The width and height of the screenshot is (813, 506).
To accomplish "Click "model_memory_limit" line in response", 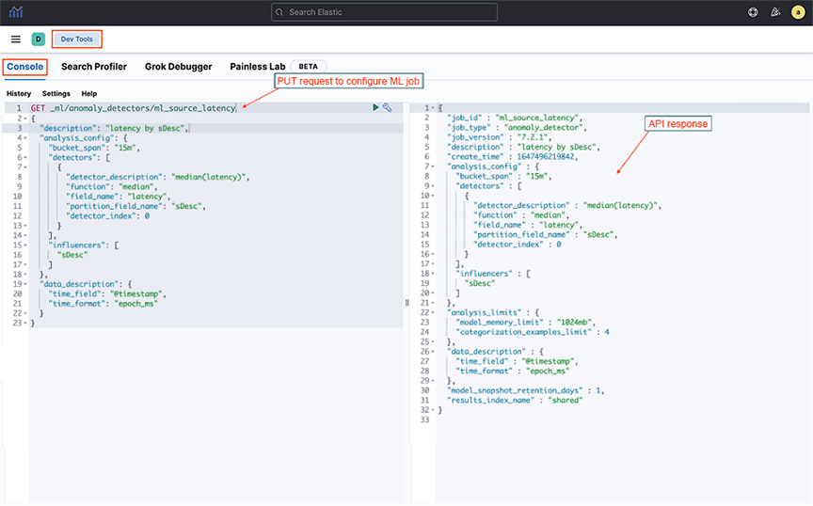I will 526,323.
